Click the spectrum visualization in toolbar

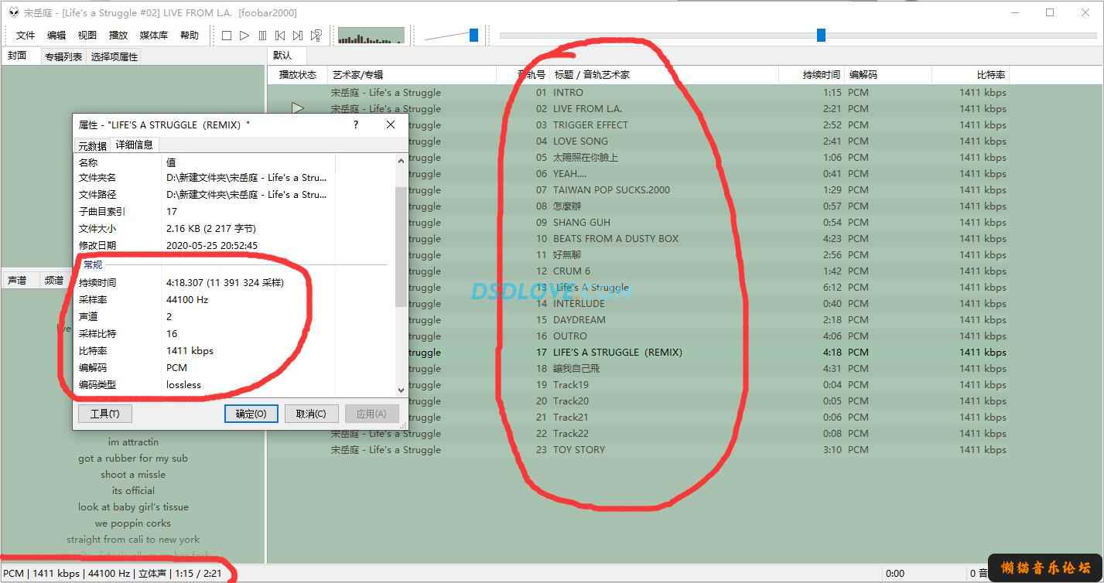point(371,36)
